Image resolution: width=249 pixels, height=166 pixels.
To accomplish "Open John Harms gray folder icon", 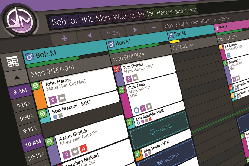I will click(62, 98).
